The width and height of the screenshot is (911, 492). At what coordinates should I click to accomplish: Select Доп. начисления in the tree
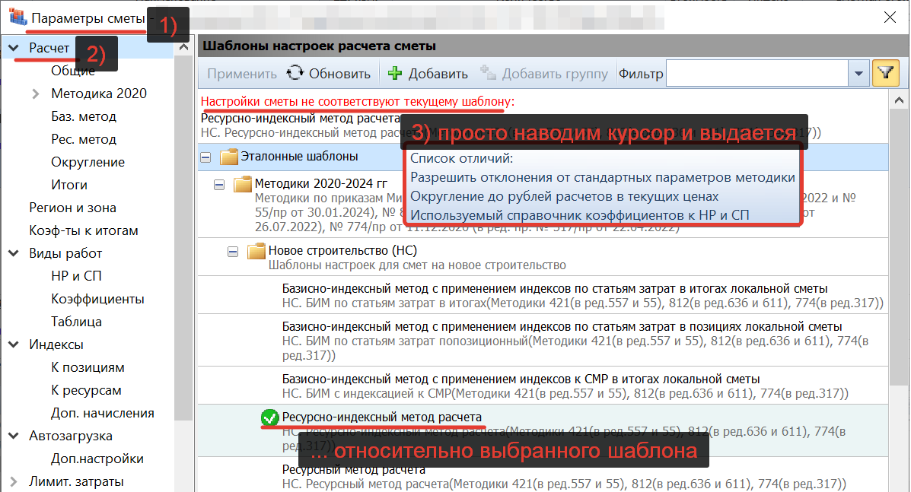pyautogui.click(x=103, y=413)
